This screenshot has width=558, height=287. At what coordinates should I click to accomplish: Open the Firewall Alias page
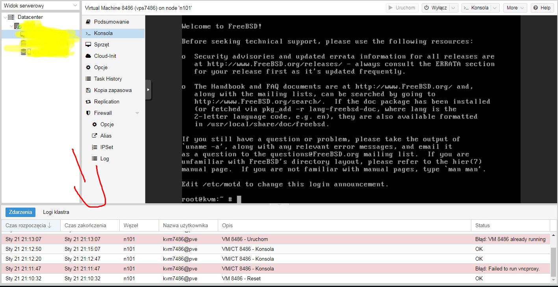[x=106, y=136]
